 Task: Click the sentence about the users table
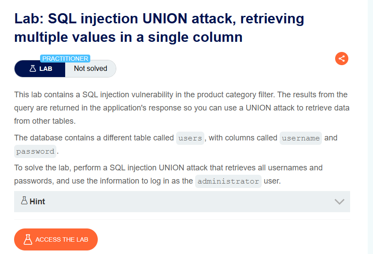tap(176, 144)
